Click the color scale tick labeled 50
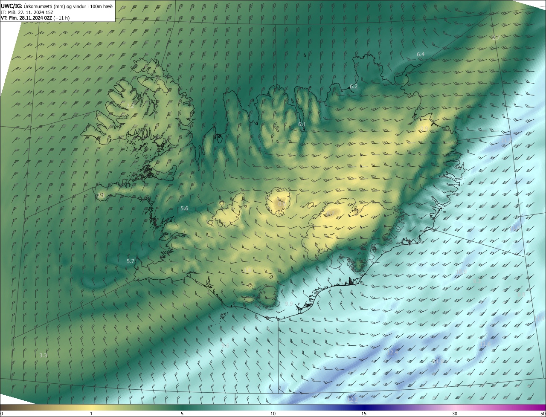This screenshot has height=417, width=546. (543, 414)
